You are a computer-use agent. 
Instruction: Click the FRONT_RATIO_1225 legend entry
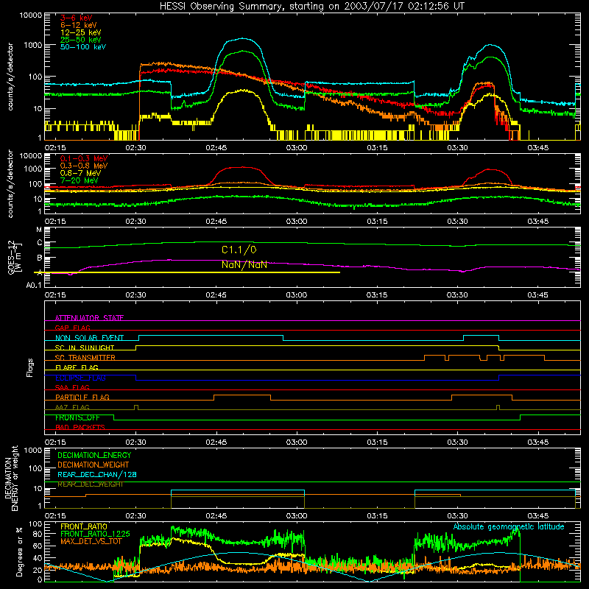coord(95,533)
